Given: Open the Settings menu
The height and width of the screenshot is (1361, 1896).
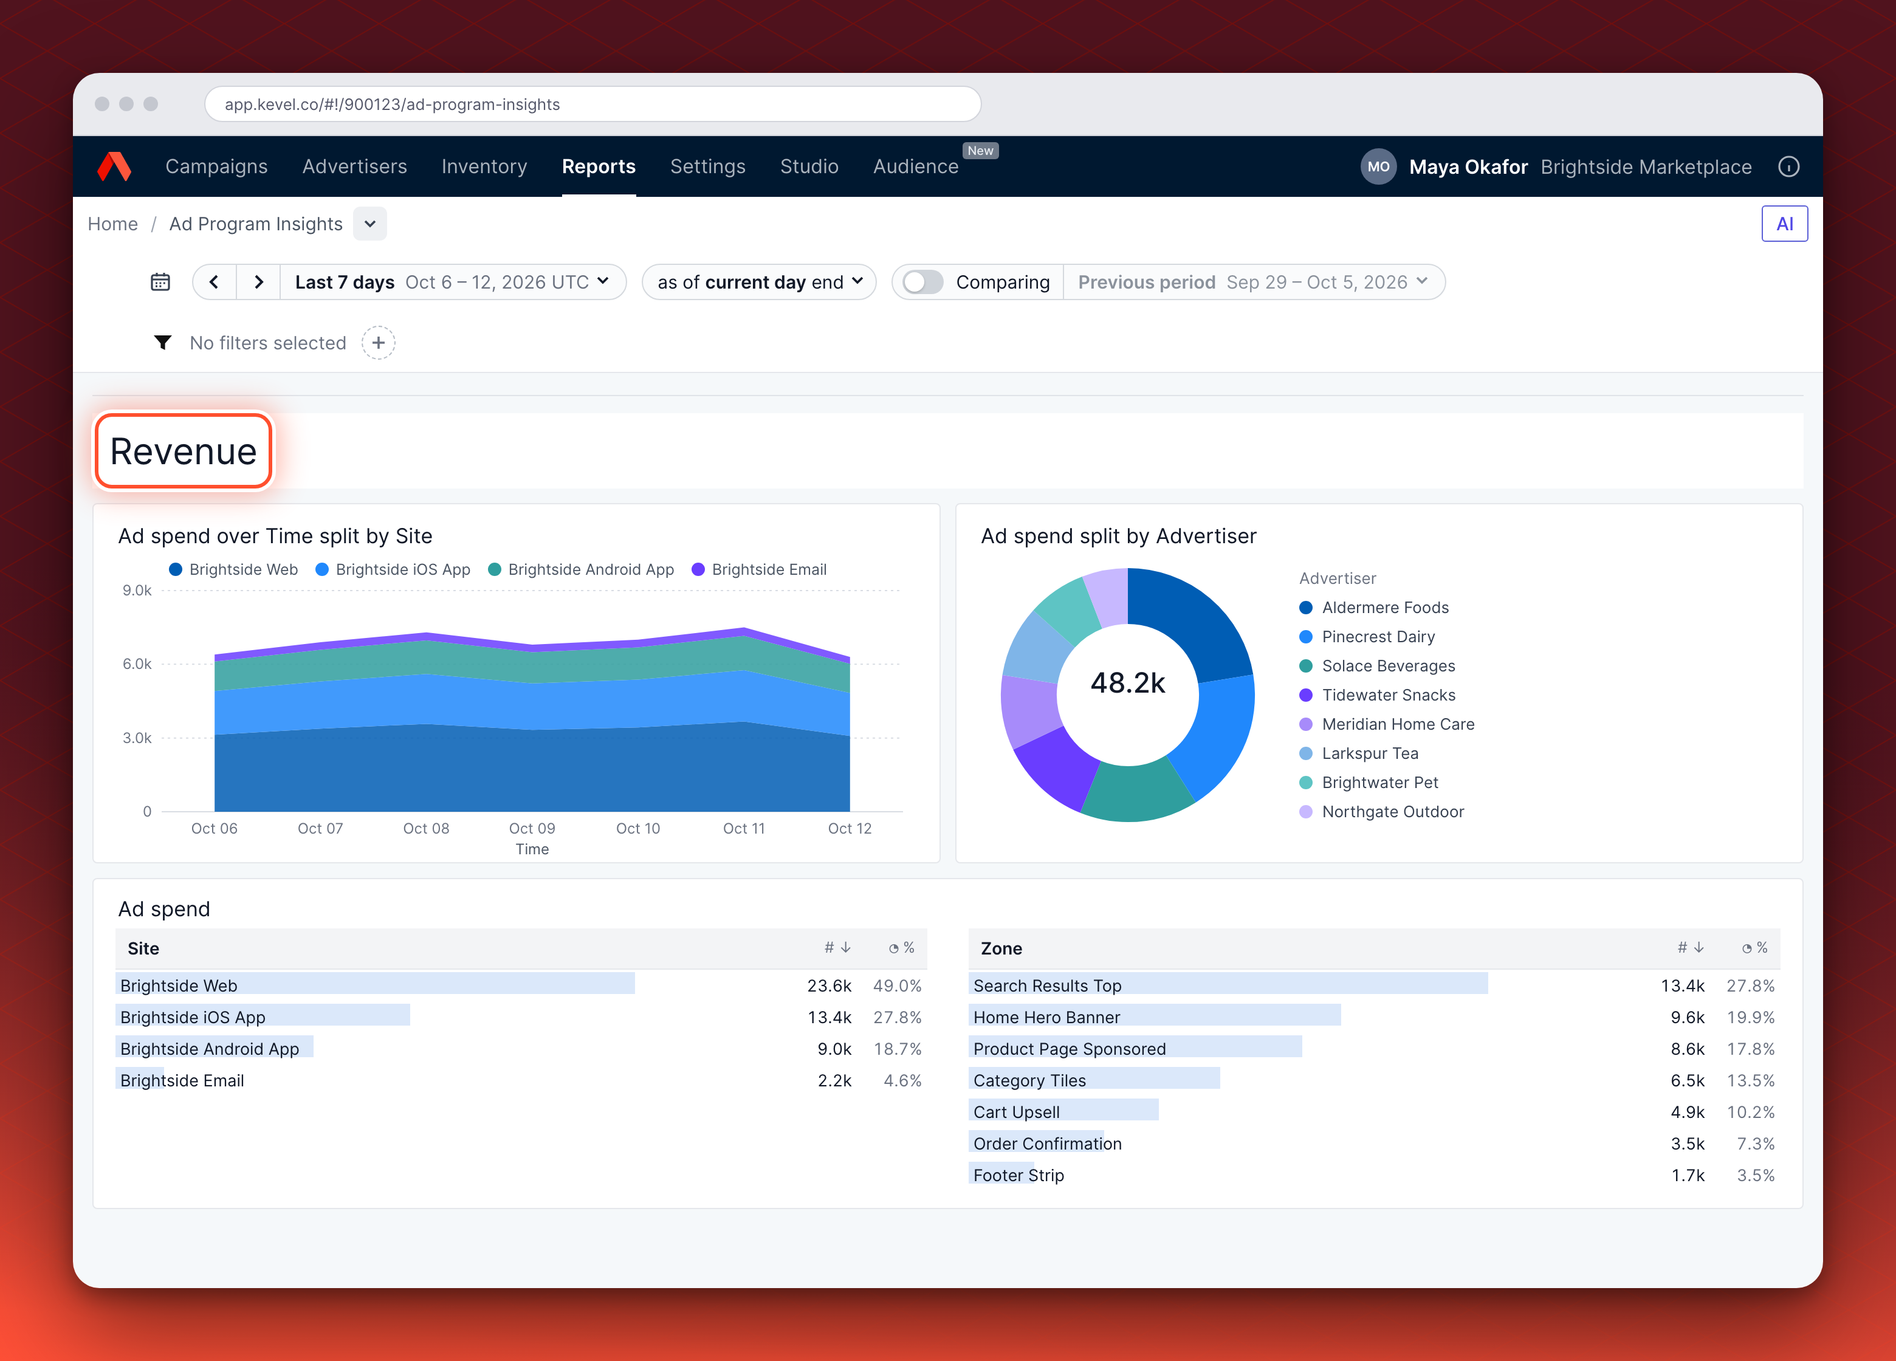Looking at the screenshot, I should (707, 166).
